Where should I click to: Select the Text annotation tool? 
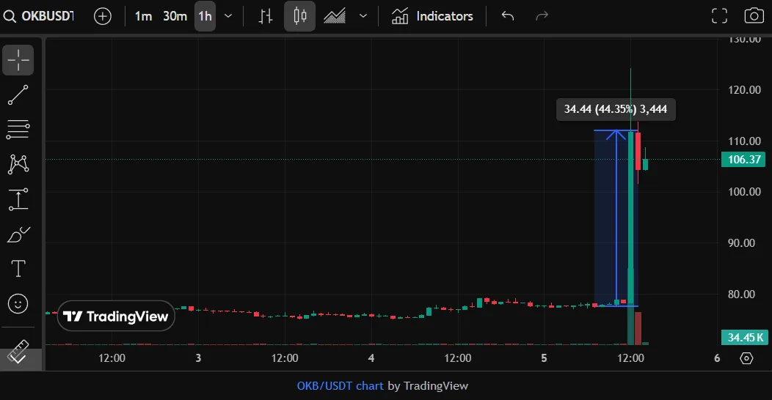pos(18,269)
